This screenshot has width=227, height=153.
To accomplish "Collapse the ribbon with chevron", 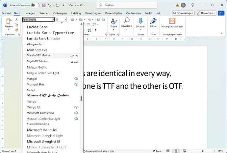I will click(x=222, y=34).
